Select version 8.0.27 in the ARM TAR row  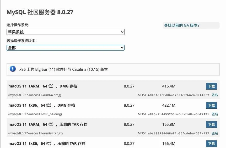129,124
